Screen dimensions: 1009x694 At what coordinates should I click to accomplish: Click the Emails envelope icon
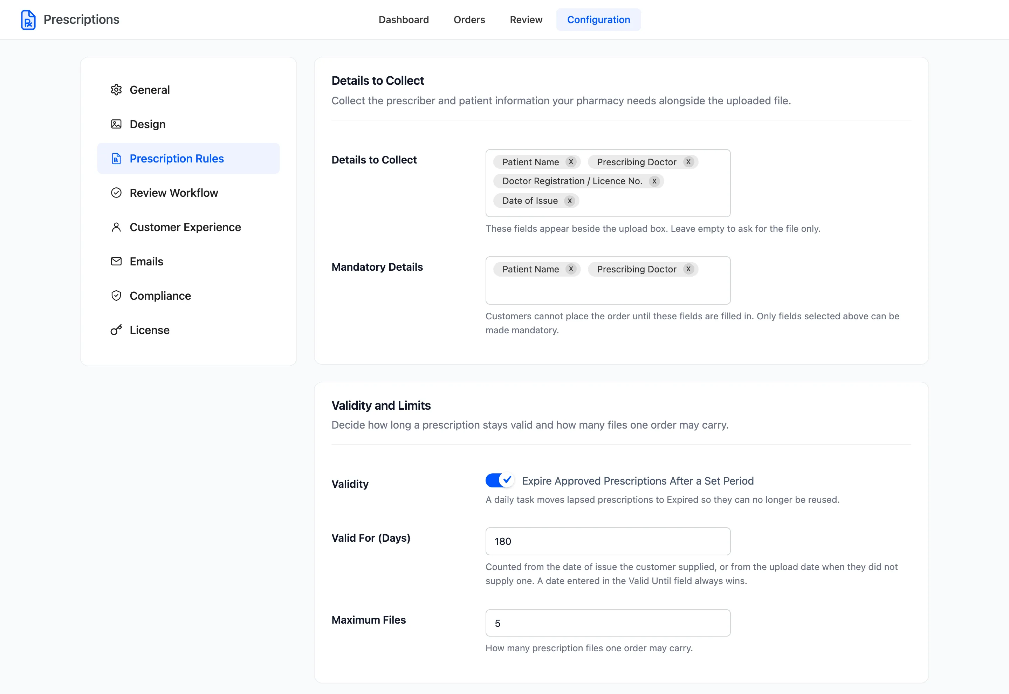pos(116,261)
